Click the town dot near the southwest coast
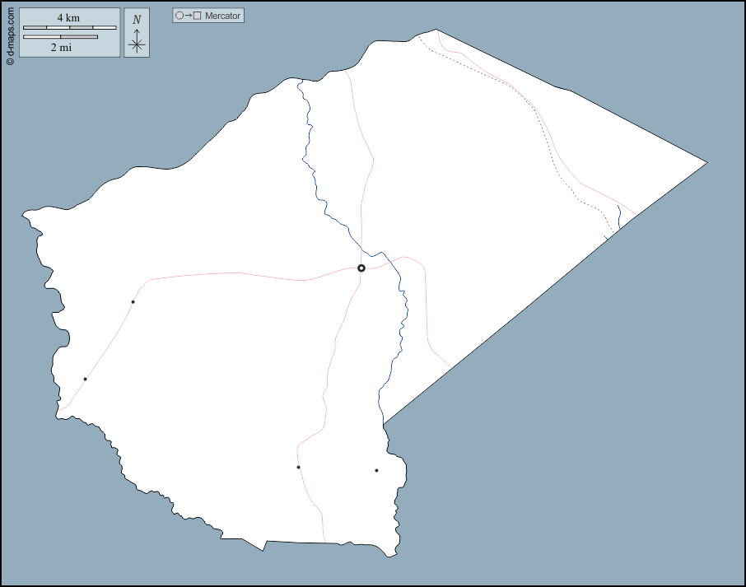 pos(85,380)
